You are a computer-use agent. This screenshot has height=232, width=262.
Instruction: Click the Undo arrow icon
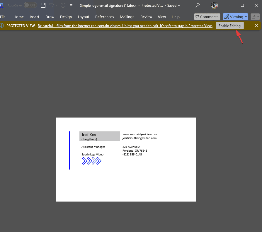point(52,5)
